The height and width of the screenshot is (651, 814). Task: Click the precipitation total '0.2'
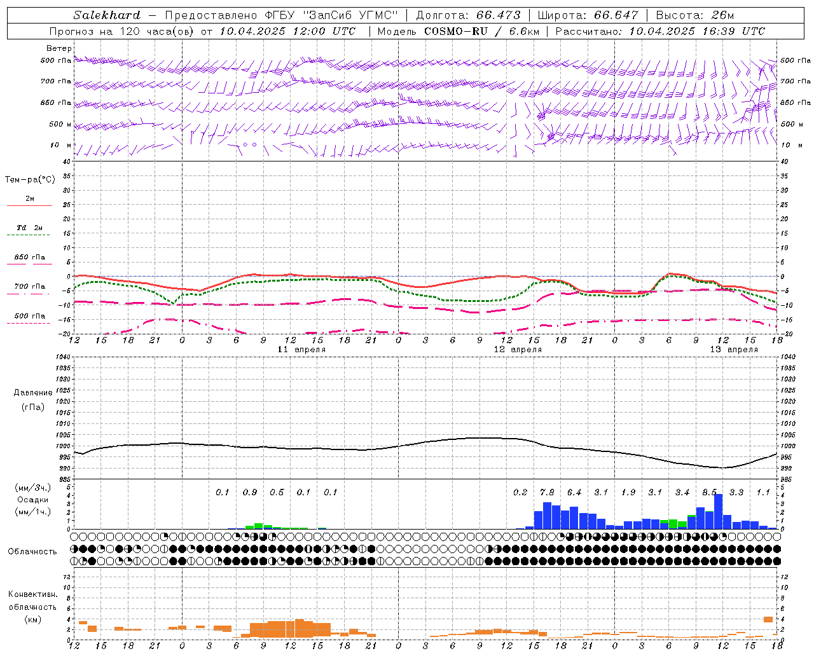click(x=520, y=492)
